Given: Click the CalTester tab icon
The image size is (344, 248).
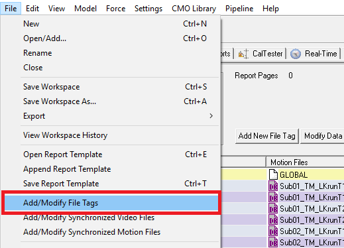Looking at the screenshot, I should click(x=243, y=54).
